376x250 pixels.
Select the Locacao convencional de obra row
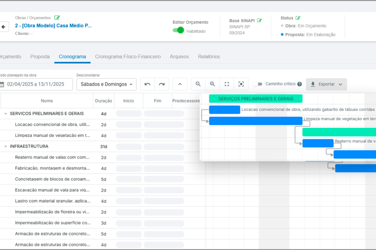99,125
